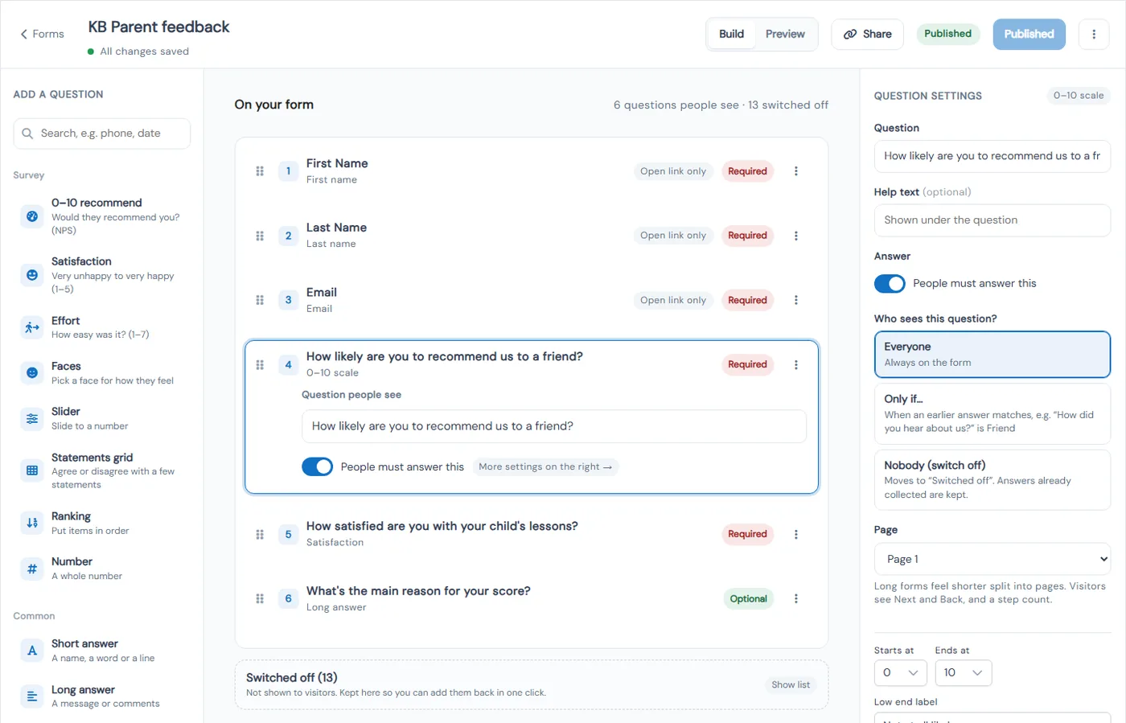Image resolution: width=1126 pixels, height=723 pixels.
Task: Edit the 'Question people see' text field
Action: tap(554, 426)
